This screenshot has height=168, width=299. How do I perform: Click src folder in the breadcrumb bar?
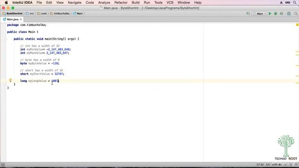click(30, 14)
